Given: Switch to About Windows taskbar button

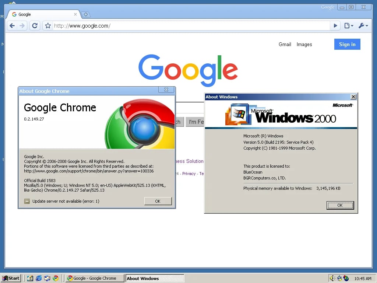Looking at the screenshot, I should (x=155, y=279).
